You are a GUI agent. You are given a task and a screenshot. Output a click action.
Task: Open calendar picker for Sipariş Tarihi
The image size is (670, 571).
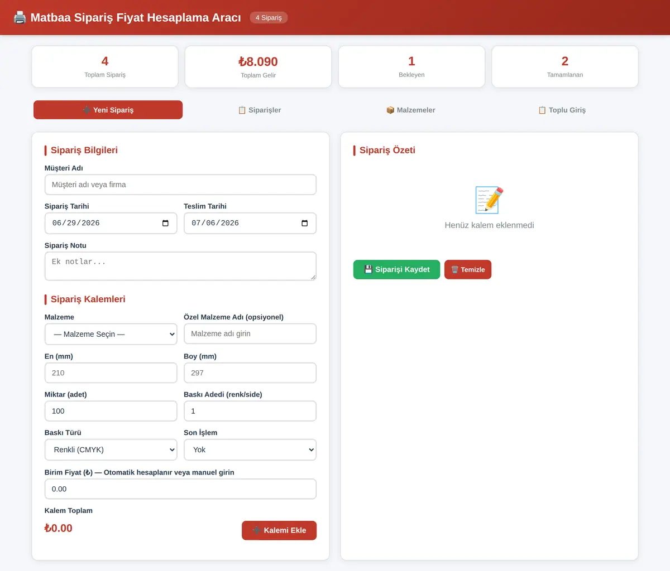pos(165,223)
